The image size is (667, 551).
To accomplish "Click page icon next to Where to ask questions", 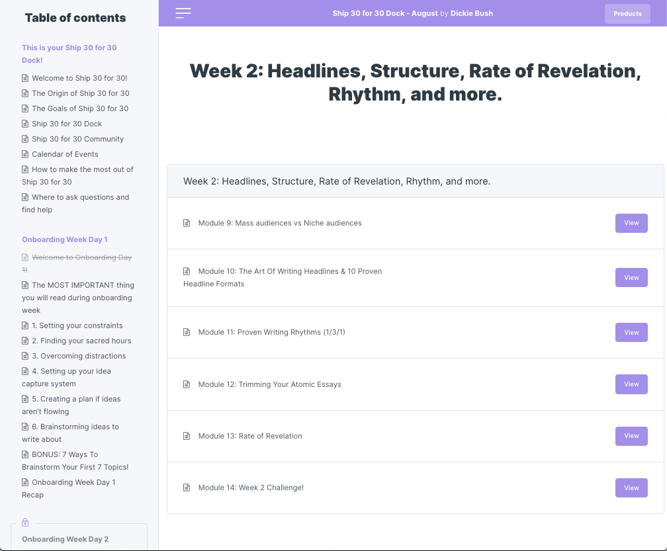I will [25, 197].
